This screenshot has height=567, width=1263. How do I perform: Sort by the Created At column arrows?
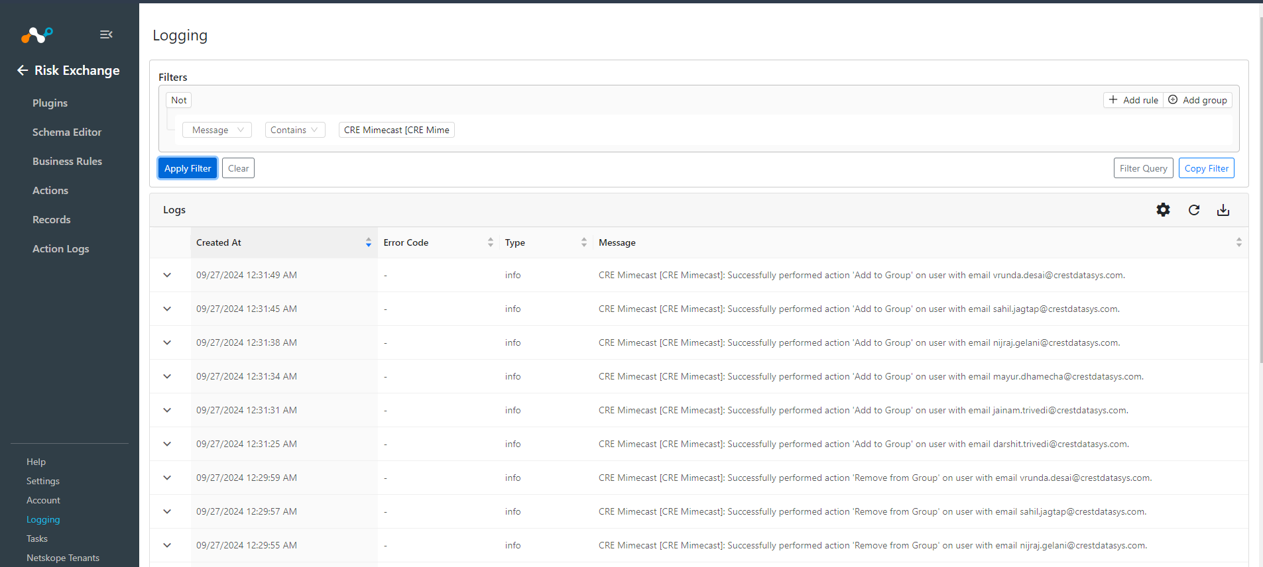(x=369, y=242)
